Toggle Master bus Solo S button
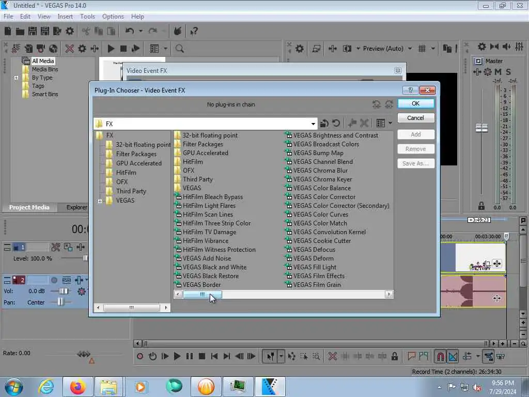The image size is (529, 397). click(x=508, y=72)
